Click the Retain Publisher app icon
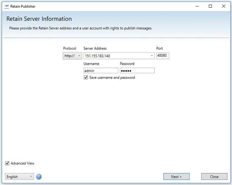Screen dimensions: 232x185 click(x=6, y=6)
